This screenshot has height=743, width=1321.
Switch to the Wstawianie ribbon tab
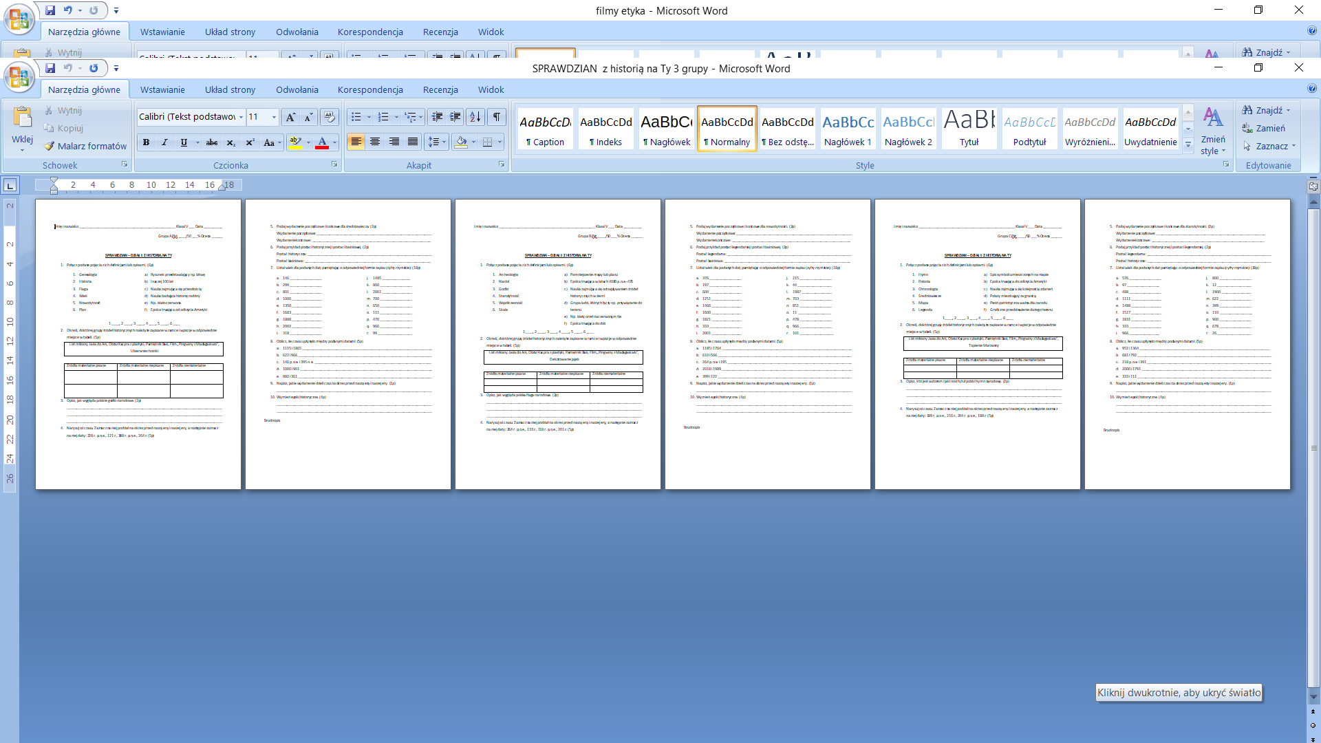pos(162,89)
